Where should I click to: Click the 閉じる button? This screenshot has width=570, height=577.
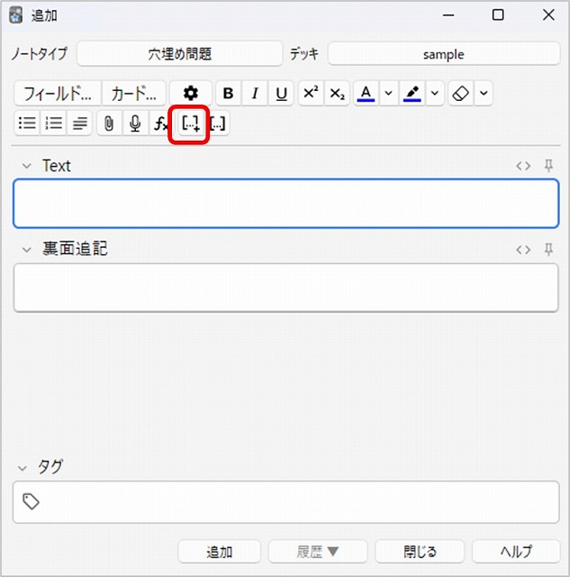[420, 552]
